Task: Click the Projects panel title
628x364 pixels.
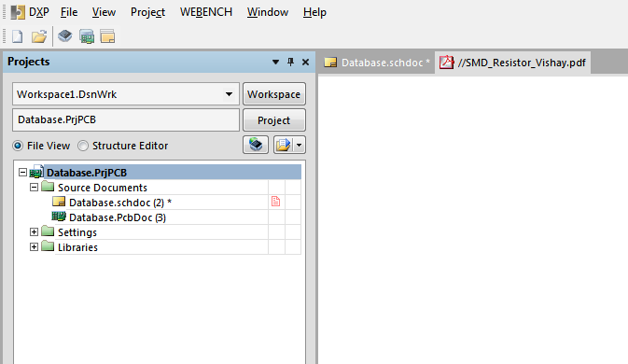Action: [28, 62]
